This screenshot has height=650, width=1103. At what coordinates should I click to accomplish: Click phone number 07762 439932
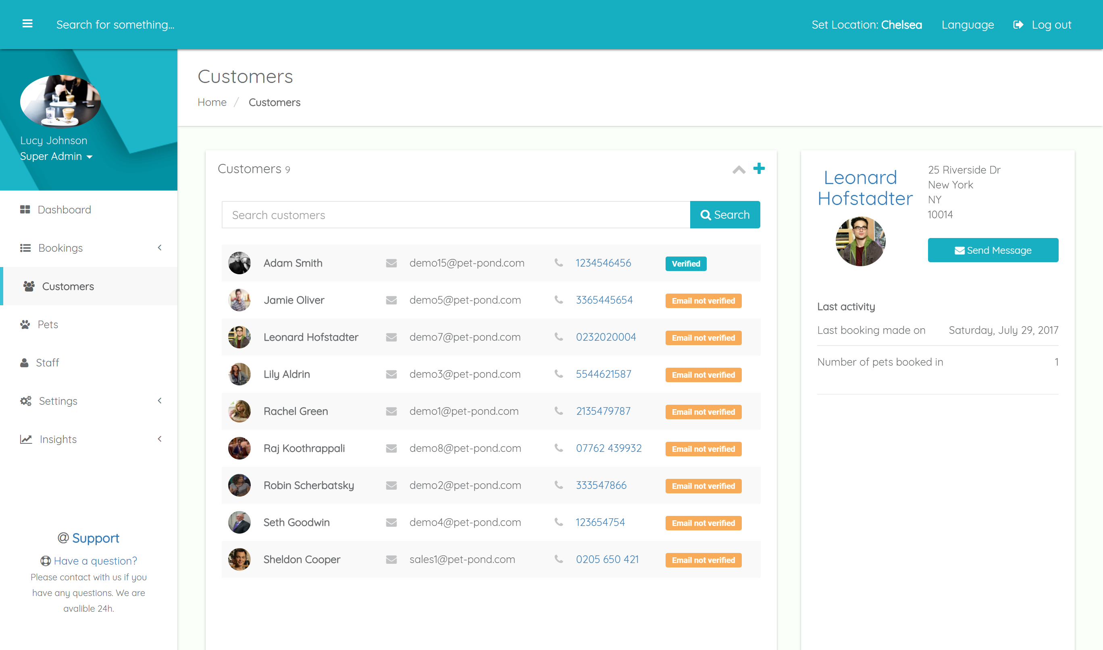pyautogui.click(x=608, y=448)
